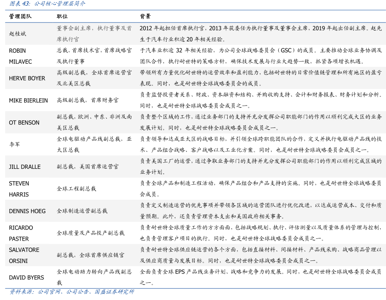The width and height of the screenshot is (386, 300).
Task: Click background text 于汽车业积逾 32 年相关经验
Action: point(261,56)
